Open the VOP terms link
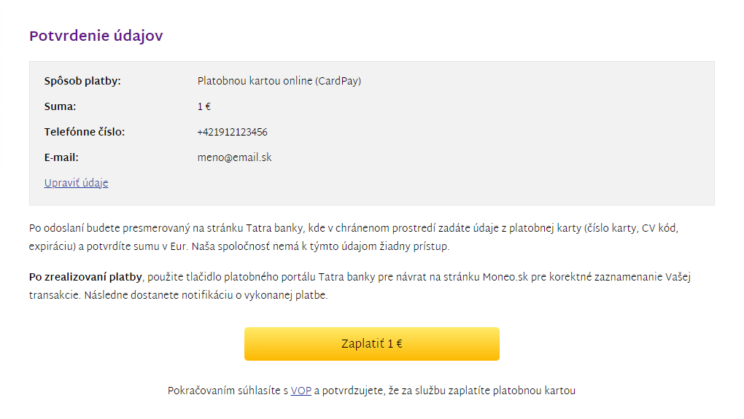Image resolution: width=744 pixels, height=419 pixels. 301,391
